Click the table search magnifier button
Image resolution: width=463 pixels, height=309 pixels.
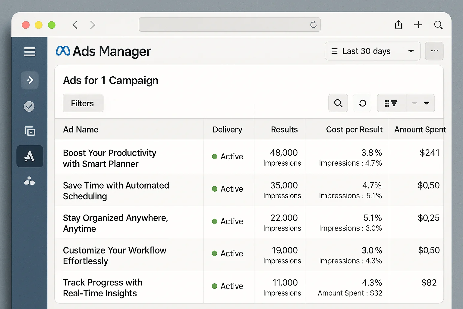[x=338, y=103]
